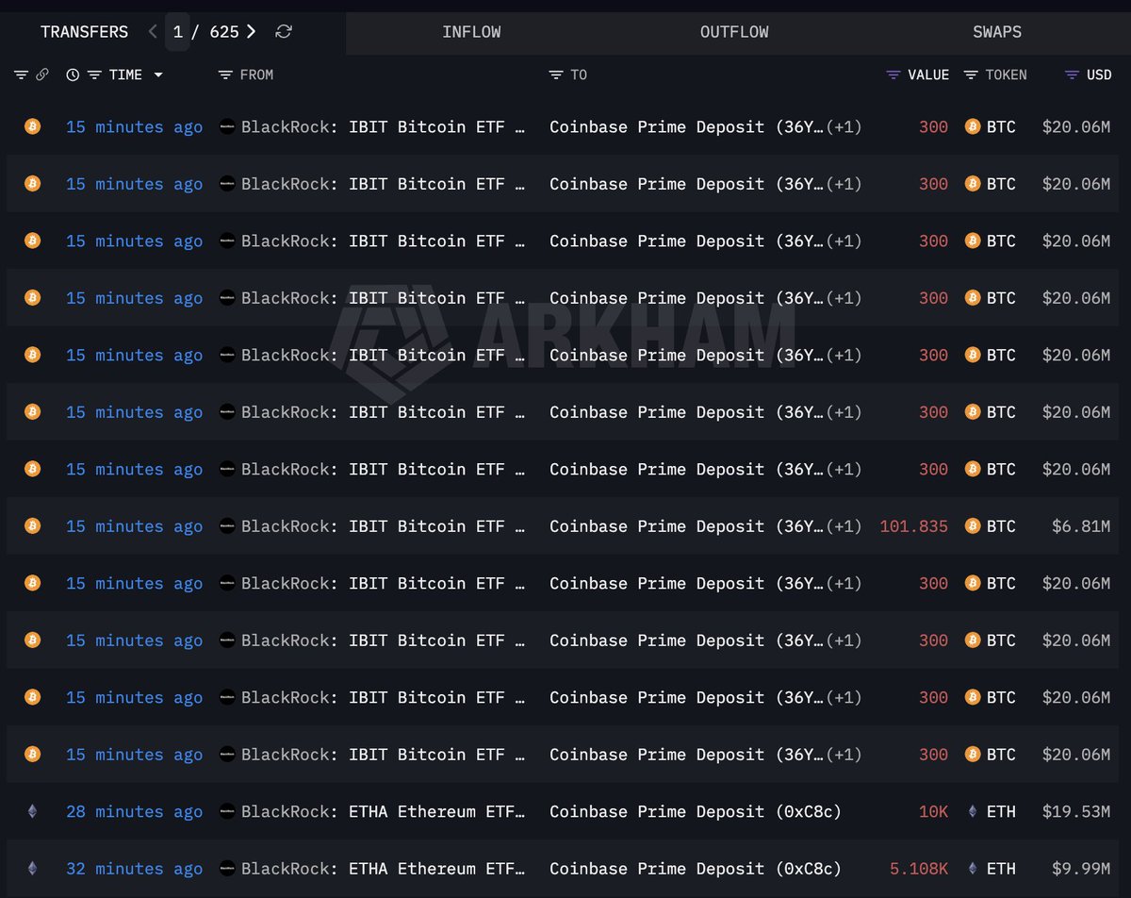Click the leftmost filter icon in header row
This screenshot has width=1131, height=898.
pyautogui.click(x=21, y=75)
